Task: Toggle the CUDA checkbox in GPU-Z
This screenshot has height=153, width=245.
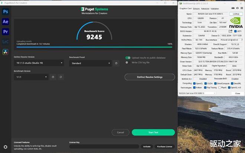Action: click(x=206, y=84)
